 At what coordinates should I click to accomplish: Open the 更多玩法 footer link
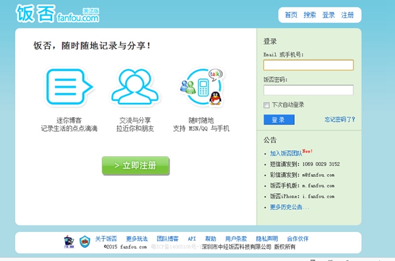pos(137,239)
